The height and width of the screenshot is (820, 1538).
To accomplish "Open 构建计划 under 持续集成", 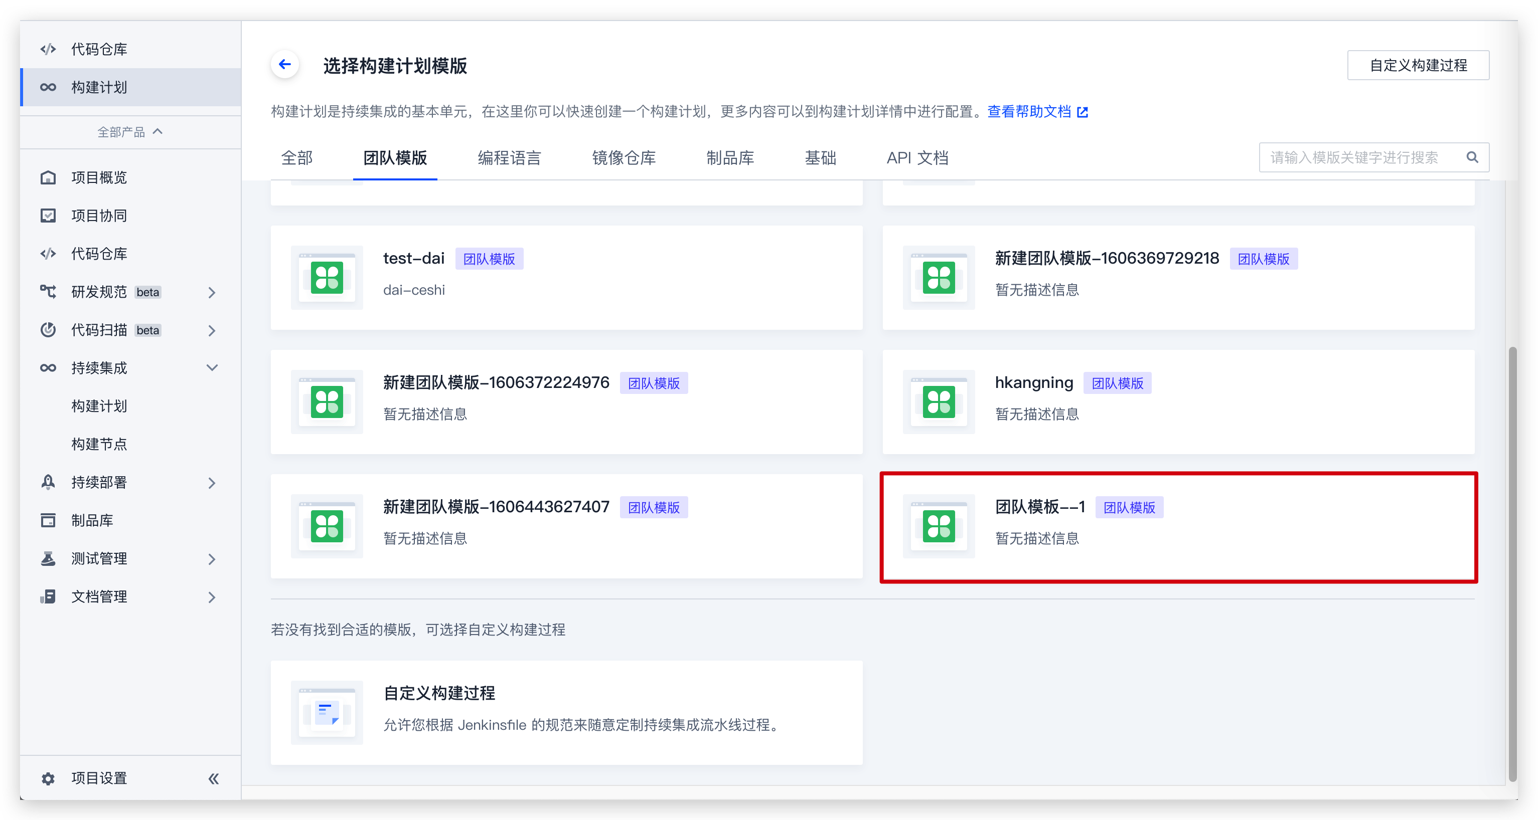I will 99,406.
